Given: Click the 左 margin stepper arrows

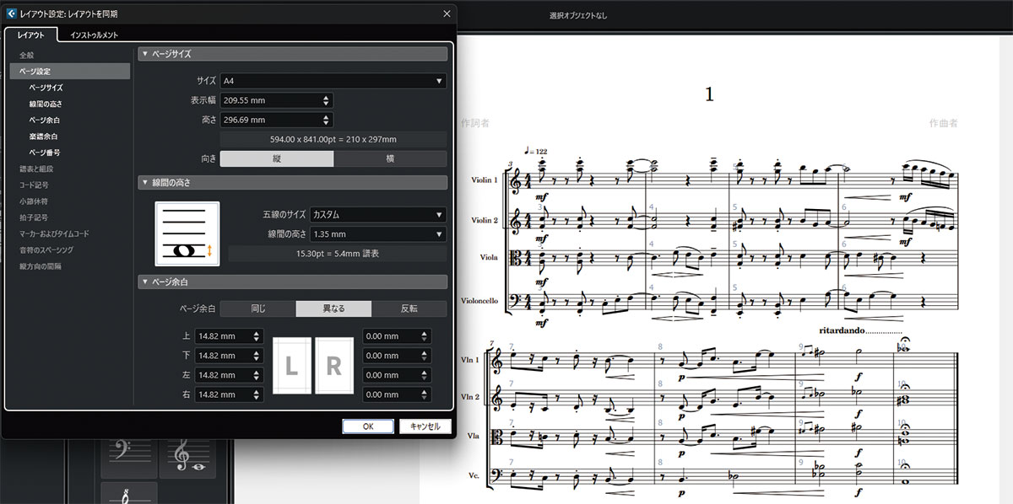Looking at the screenshot, I should click(x=257, y=375).
